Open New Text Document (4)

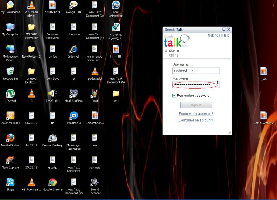[95, 27]
